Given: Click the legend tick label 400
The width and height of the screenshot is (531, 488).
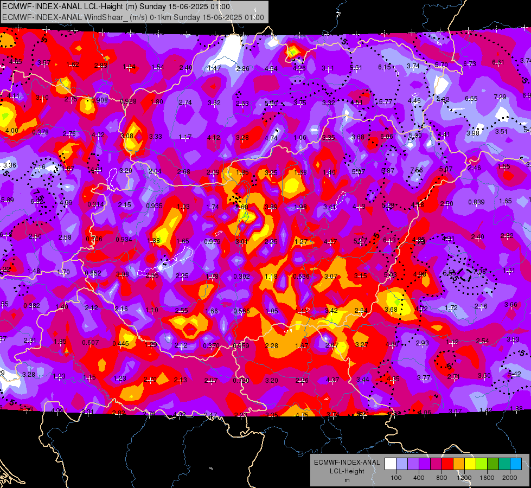Looking at the screenshot, I should click(x=419, y=478).
